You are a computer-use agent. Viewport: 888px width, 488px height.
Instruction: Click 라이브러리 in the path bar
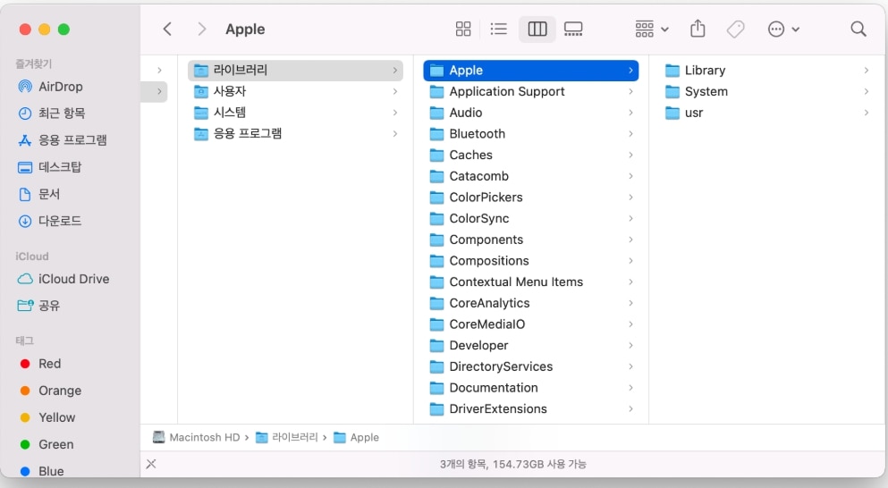[287, 438]
